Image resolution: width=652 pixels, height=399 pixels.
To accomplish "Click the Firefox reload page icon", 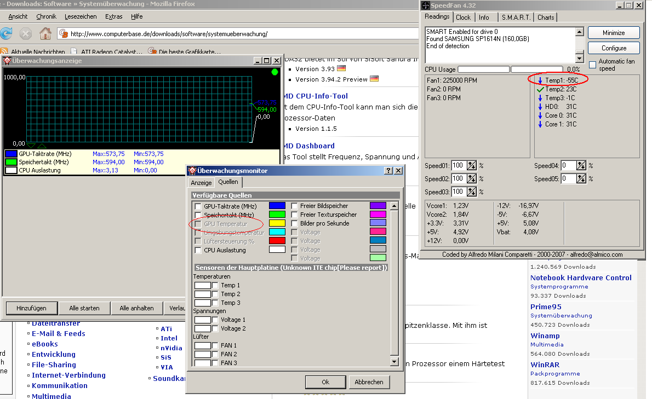I will click(x=6, y=33).
